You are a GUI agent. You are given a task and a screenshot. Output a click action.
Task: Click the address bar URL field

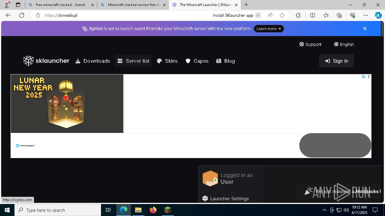pyautogui.click(x=126, y=15)
